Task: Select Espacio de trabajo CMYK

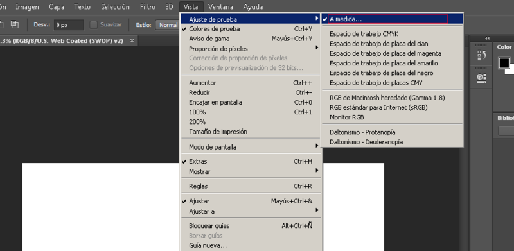Action: (393, 34)
